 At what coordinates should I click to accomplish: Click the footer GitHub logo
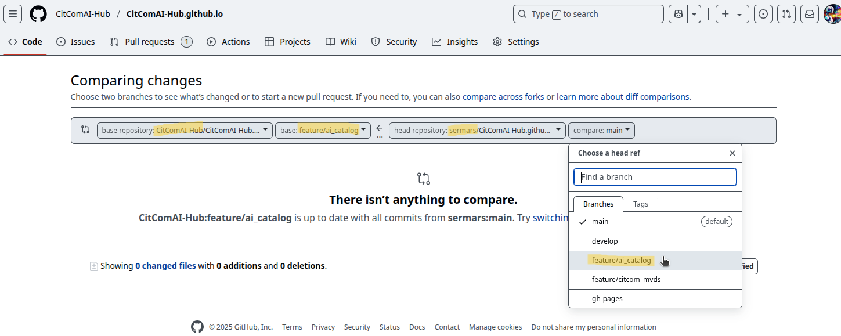pos(197,327)
